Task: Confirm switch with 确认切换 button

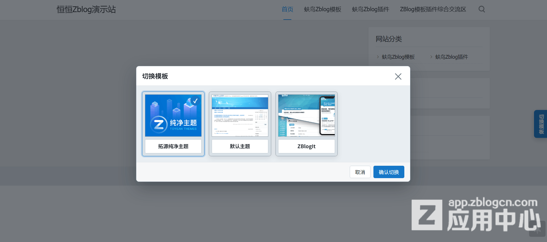Action: [x=389, y=172]
